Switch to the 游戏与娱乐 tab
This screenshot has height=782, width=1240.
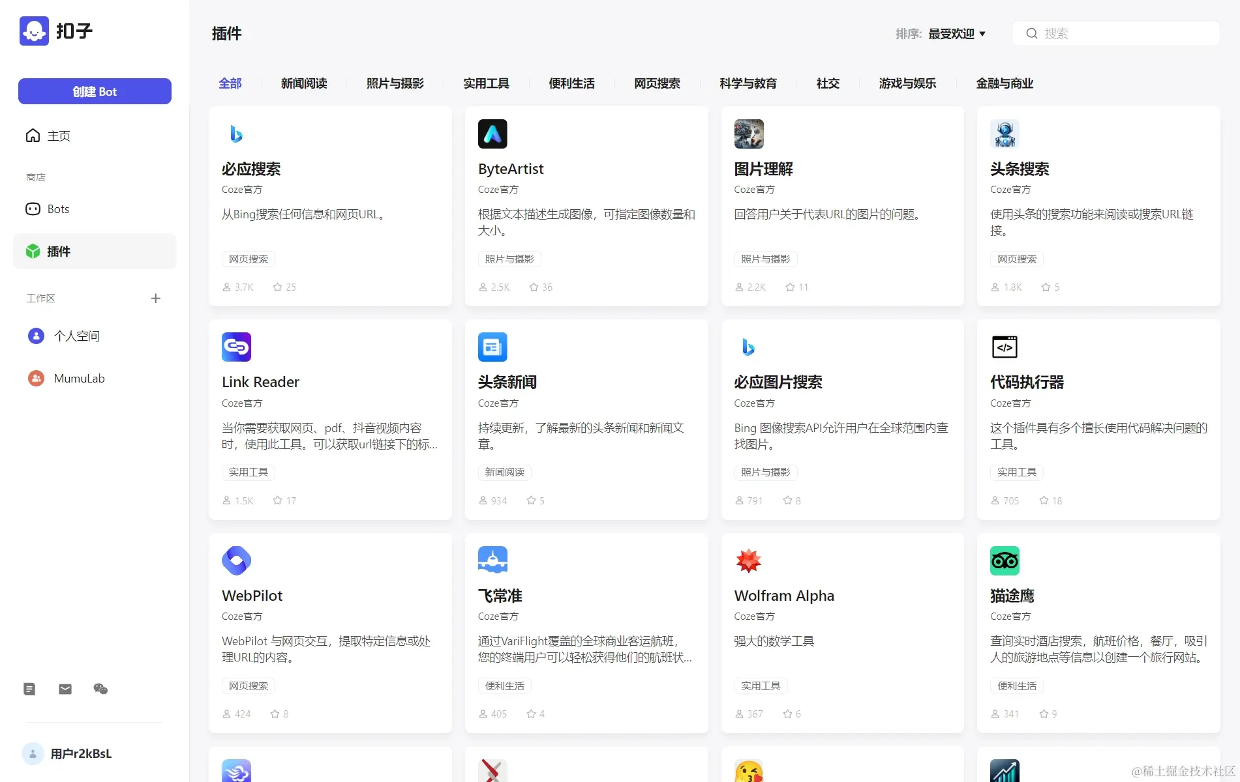(908, 83)
